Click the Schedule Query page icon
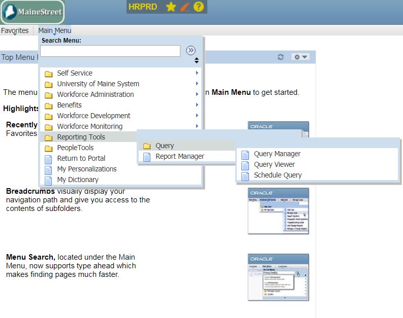403x318 pixels. click(245, 176)
